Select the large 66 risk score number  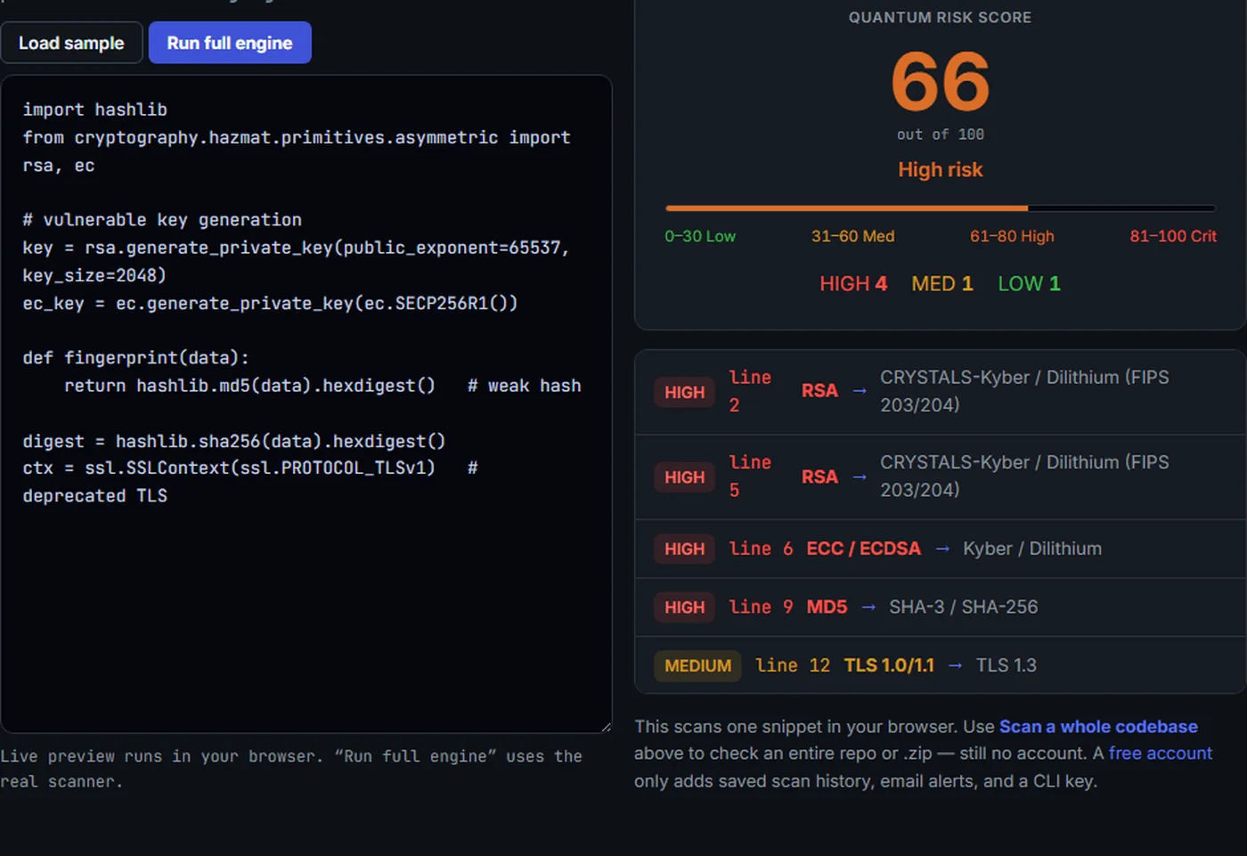click(x=941, y=81)
